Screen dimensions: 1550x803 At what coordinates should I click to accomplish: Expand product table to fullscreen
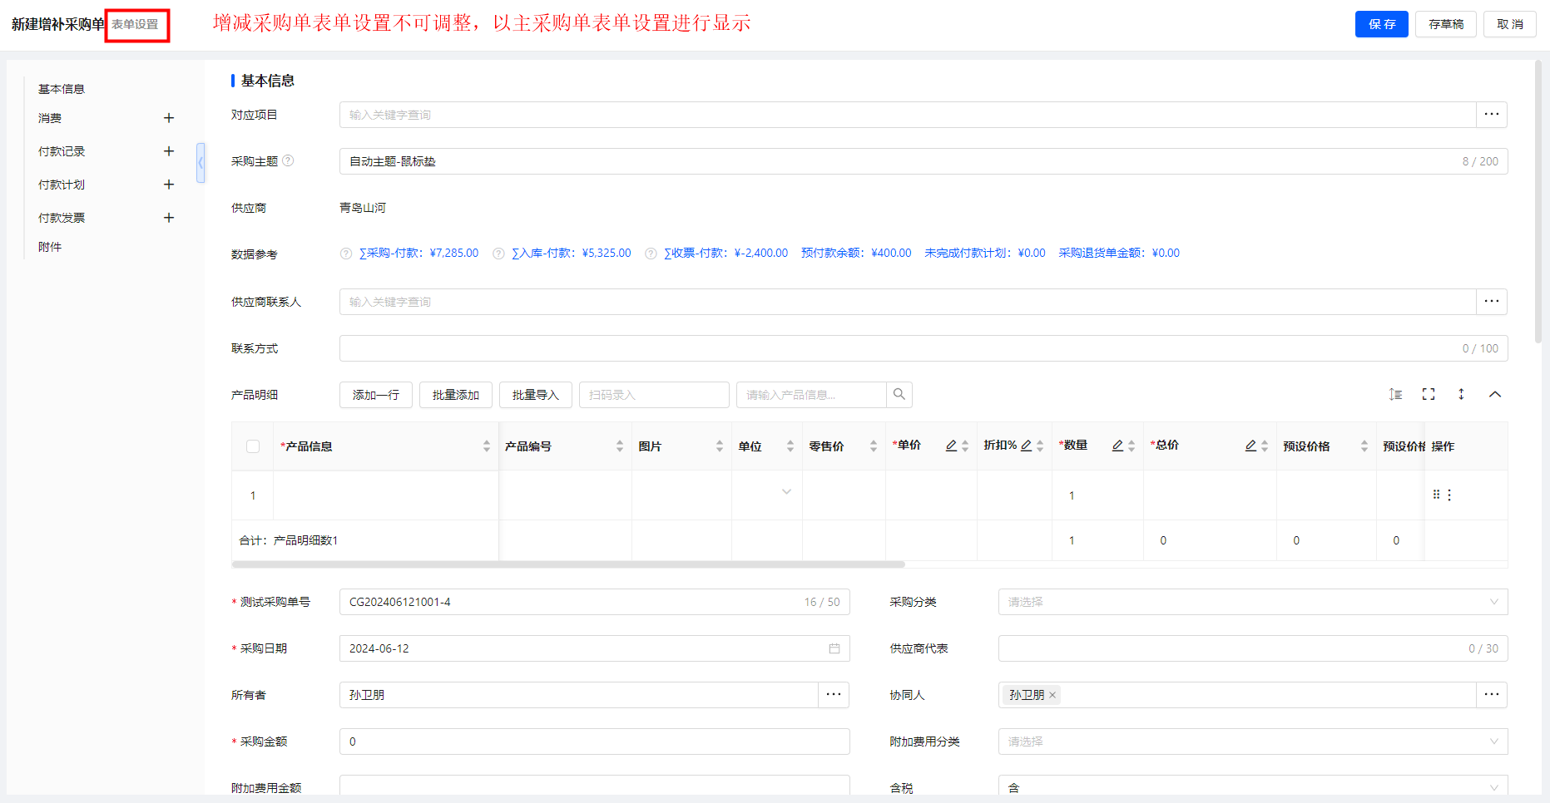pos(1429,394)
